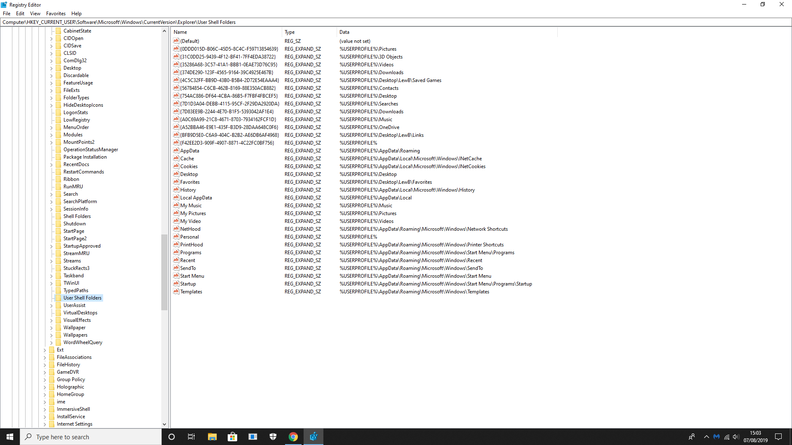
Task: Click the string icon of the History value
Action: pyautogui.click(x=176, y=190)
